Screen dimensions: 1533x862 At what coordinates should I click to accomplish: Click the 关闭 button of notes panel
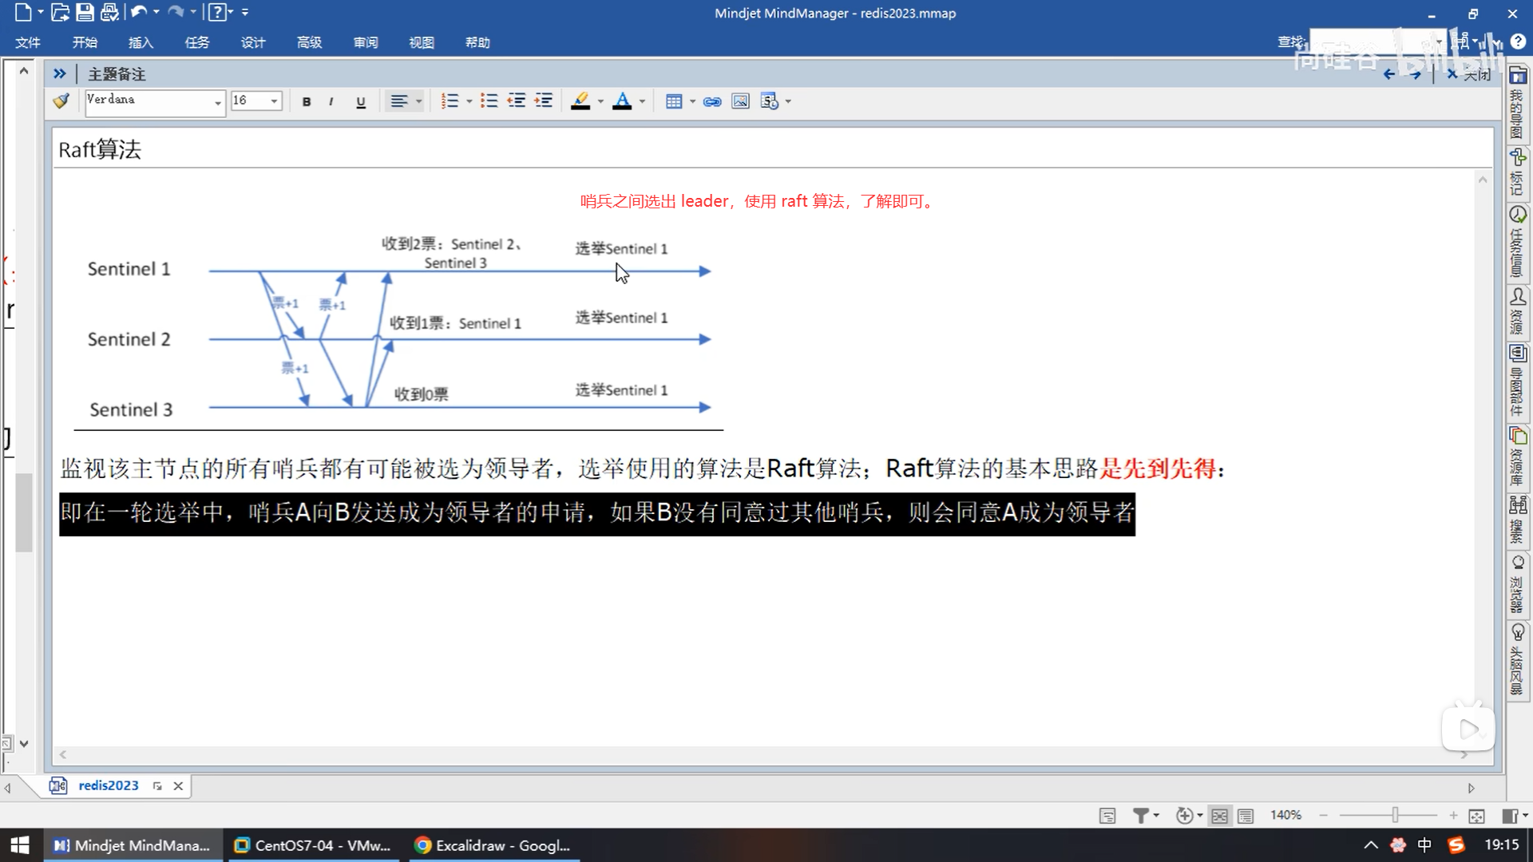pos(1469,74)
